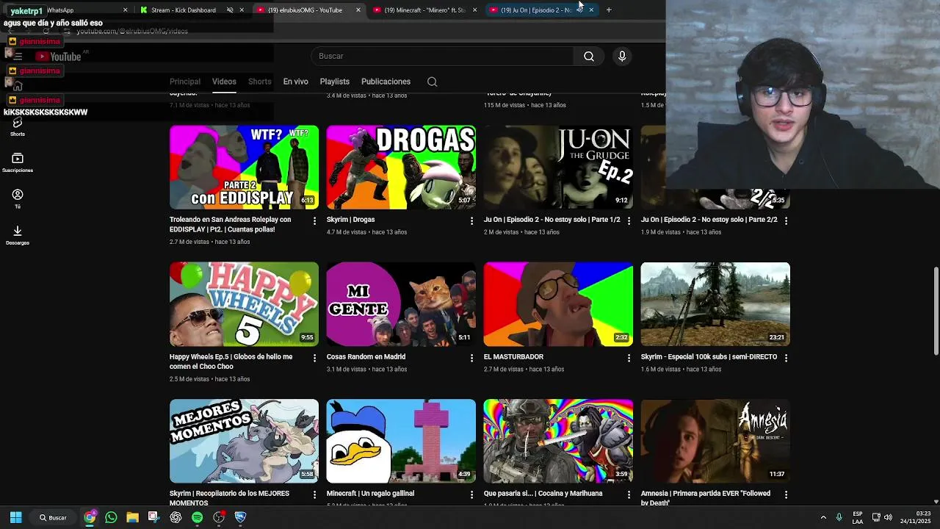Play the Happy Wheels 5 thumbnail
Screen dimensions: 940x529
click(244, 304)
